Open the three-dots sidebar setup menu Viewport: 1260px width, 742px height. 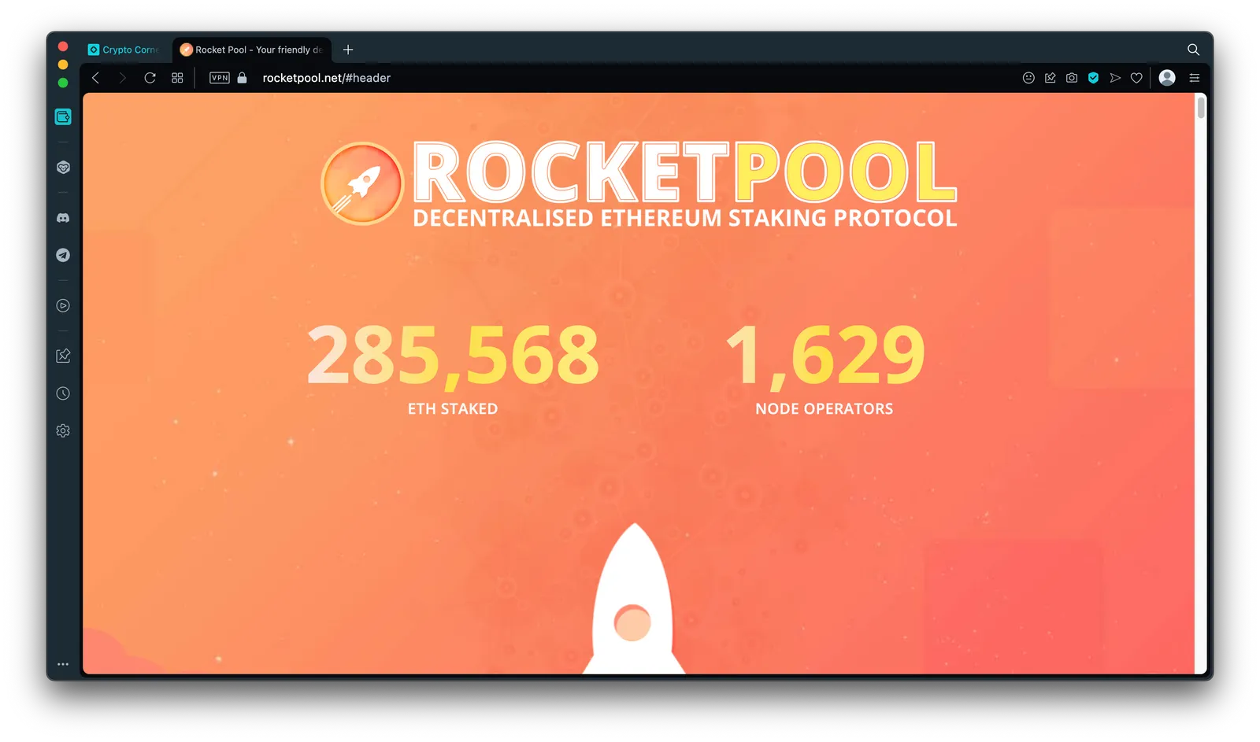click(63, 664)
